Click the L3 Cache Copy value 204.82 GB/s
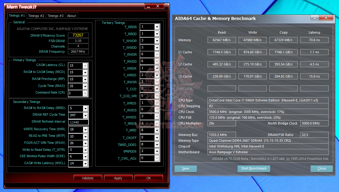The height and width of the screenshot is (192, 339). 284,76
